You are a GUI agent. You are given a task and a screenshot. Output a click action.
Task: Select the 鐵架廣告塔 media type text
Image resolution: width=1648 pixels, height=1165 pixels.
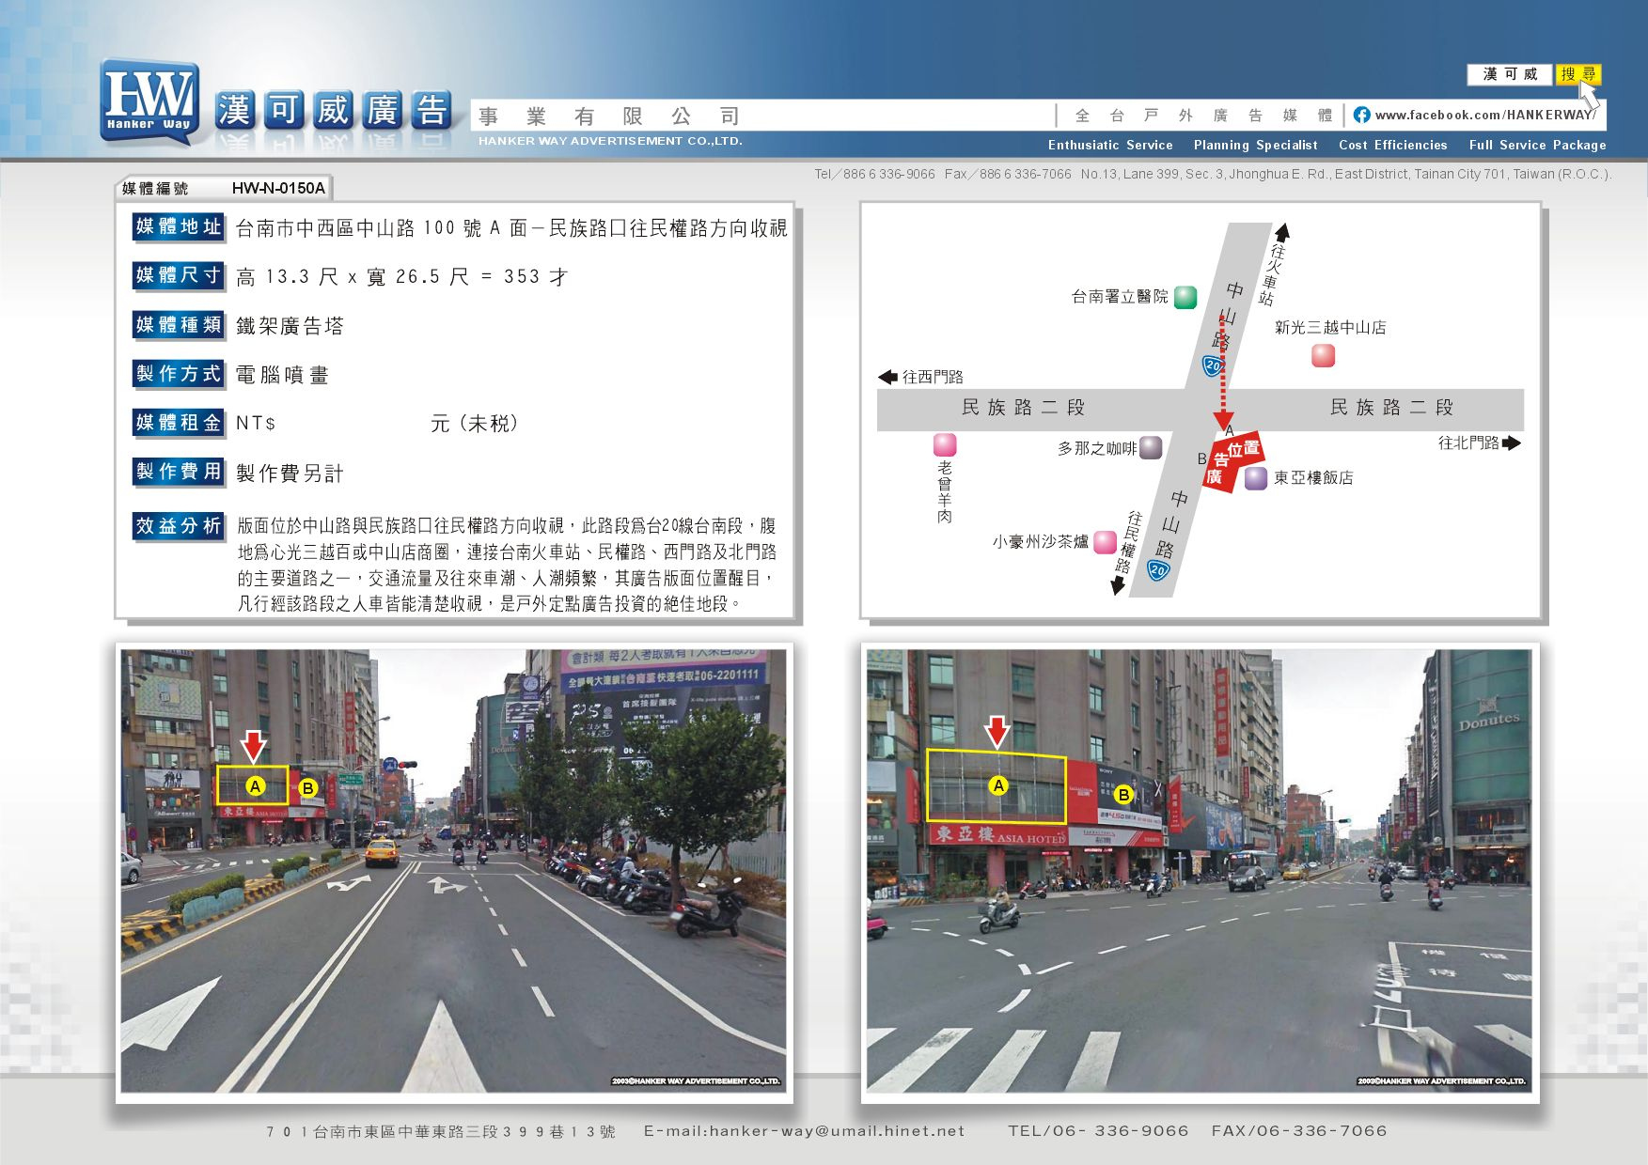(x=290, y=326)
